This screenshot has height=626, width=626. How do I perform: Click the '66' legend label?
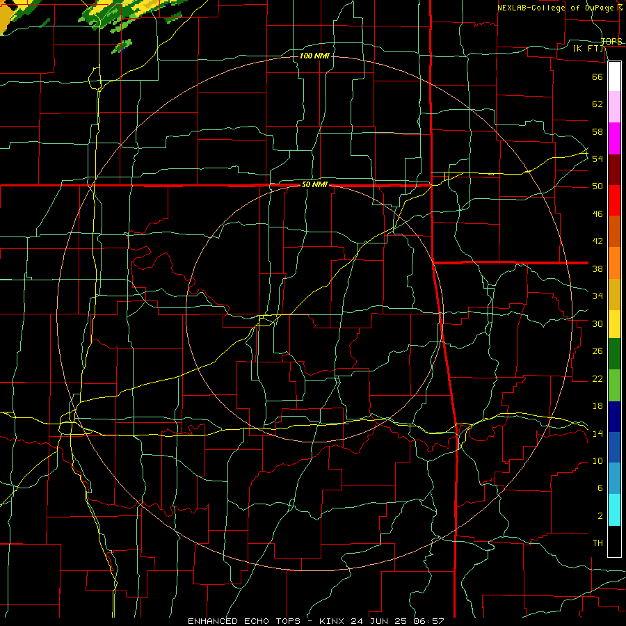(597, 77)
